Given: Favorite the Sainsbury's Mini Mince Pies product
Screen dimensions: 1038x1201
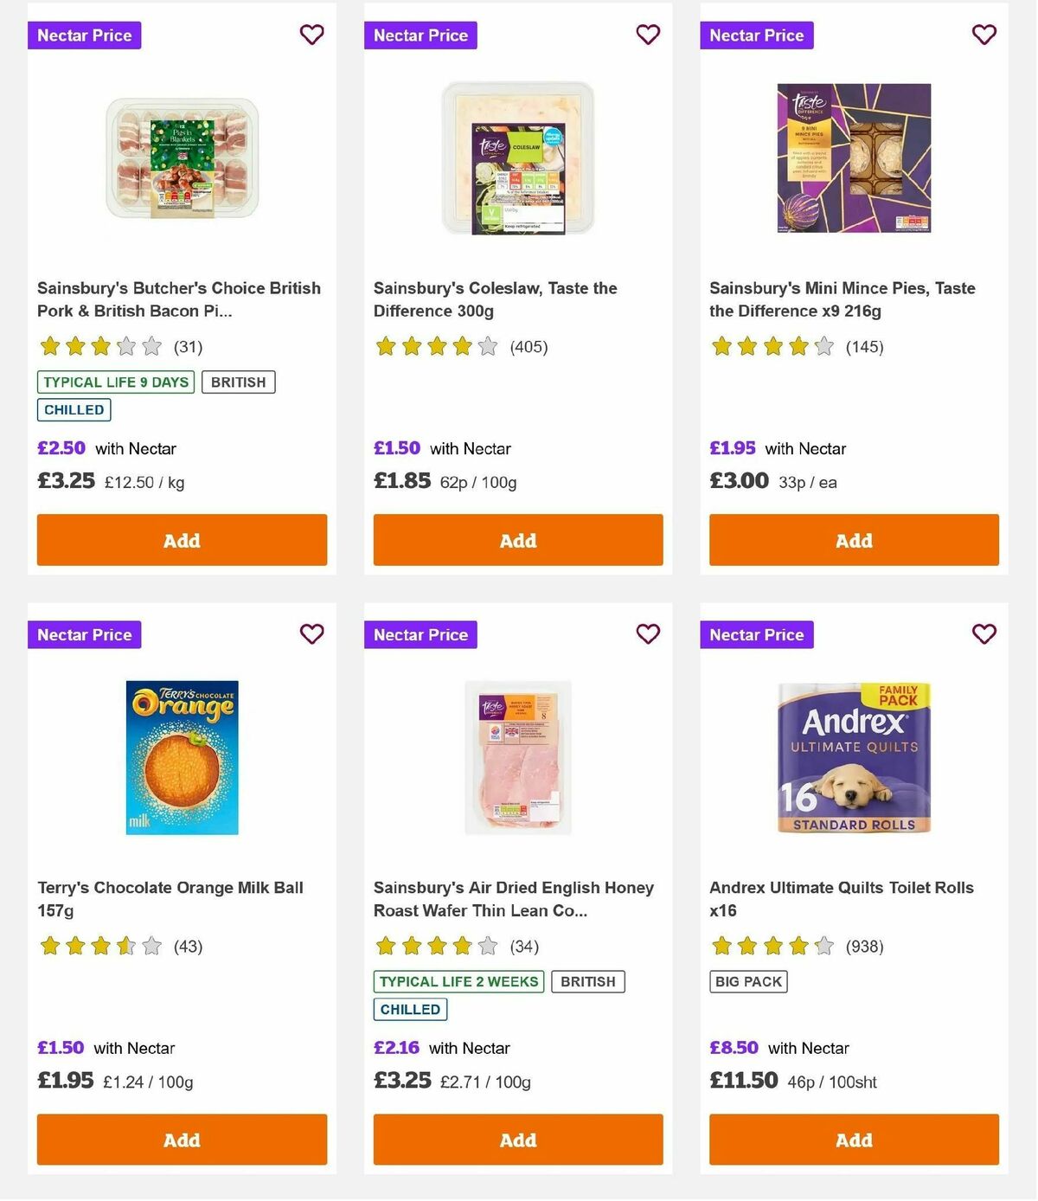Looking at the screenshot, I should pyautogui.click(x=984, y=35).
